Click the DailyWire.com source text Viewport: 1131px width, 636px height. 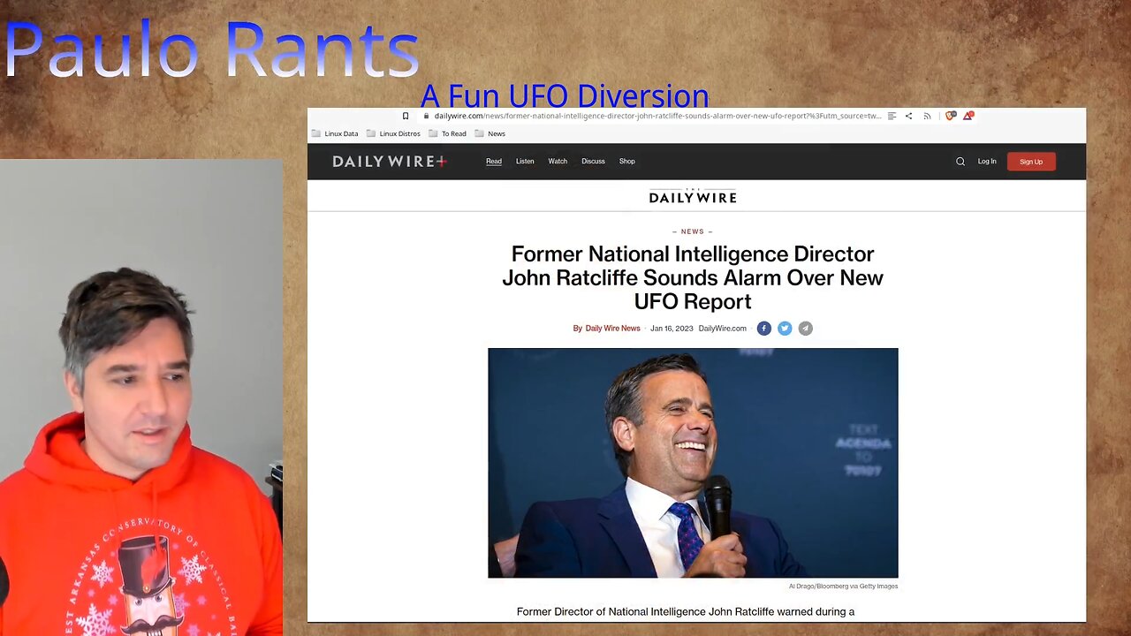point(723,329)
